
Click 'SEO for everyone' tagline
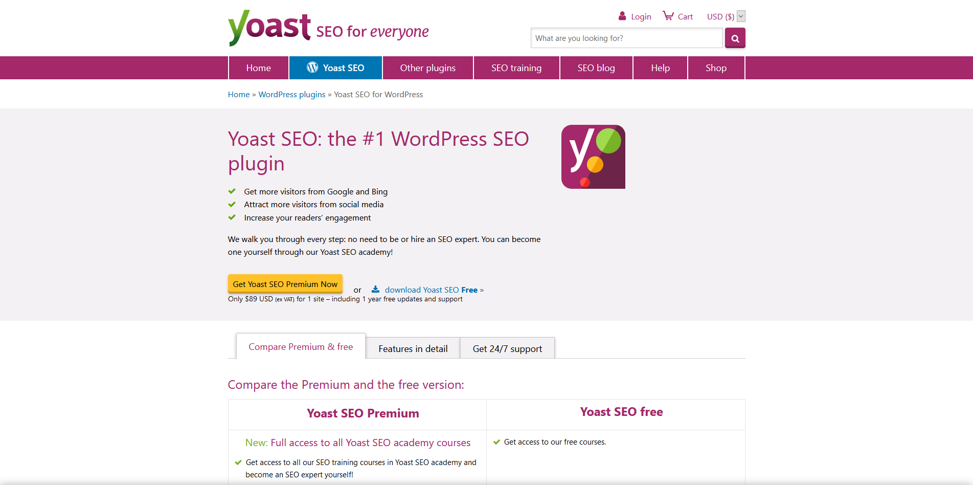pyautogui.click(x=372, y=32)
